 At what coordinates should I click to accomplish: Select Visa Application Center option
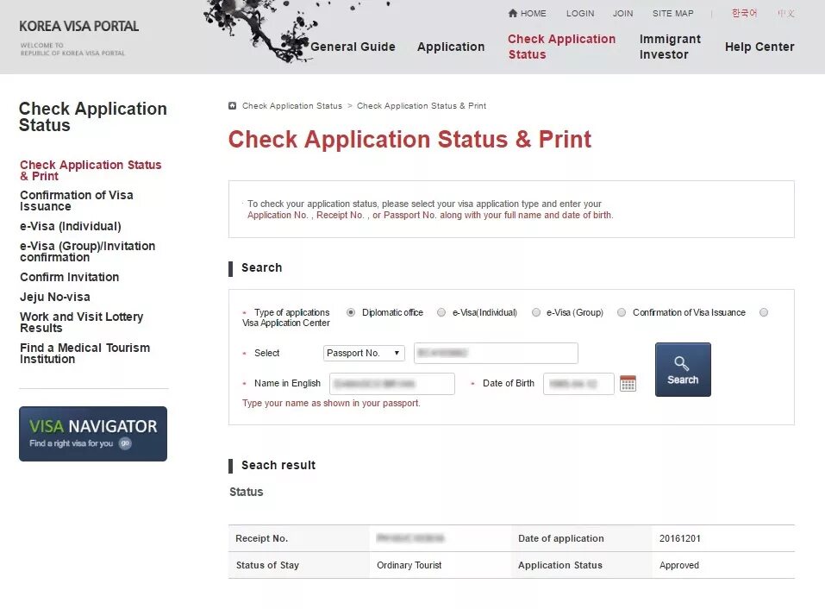(x=764, y=312)
